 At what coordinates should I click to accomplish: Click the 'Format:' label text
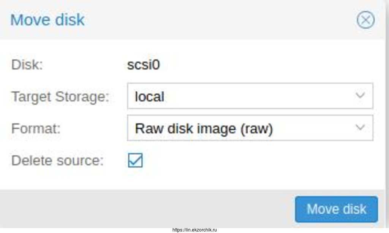[x=36, y=128]
